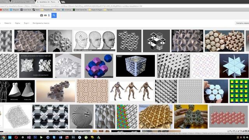
Task: Open the three wireframe heads image
Action: [x=95, y=41]
